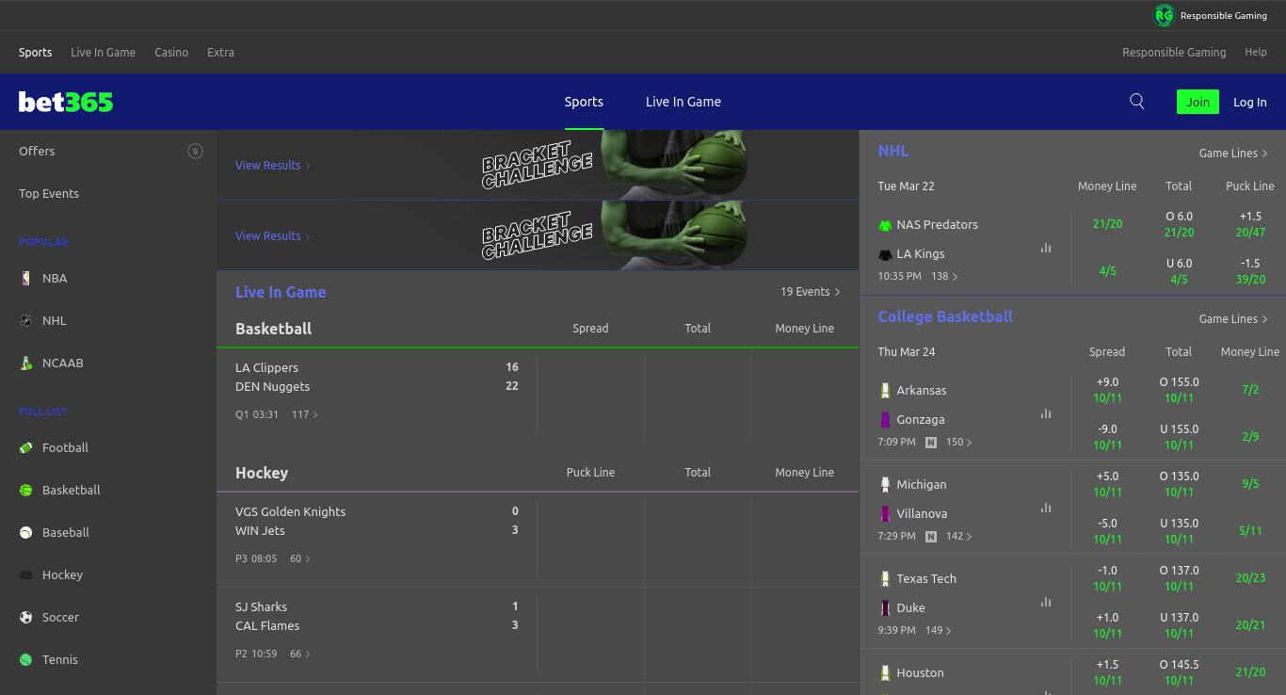The width and height of the screenshot is (1286, 695).
Task: Click the Houston jersey icon
Action: tap(885, 672)
